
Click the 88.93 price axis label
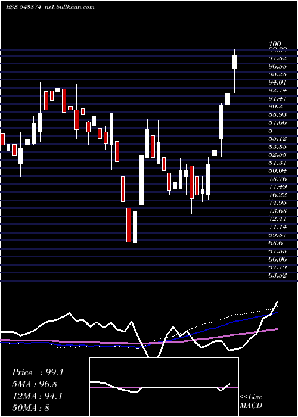pos(277,114)
